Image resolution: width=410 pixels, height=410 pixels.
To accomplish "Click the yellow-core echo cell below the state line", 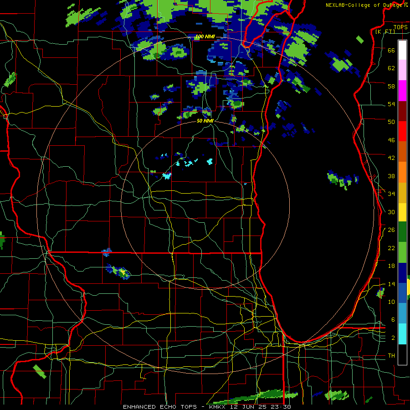I will coord(119,272).
